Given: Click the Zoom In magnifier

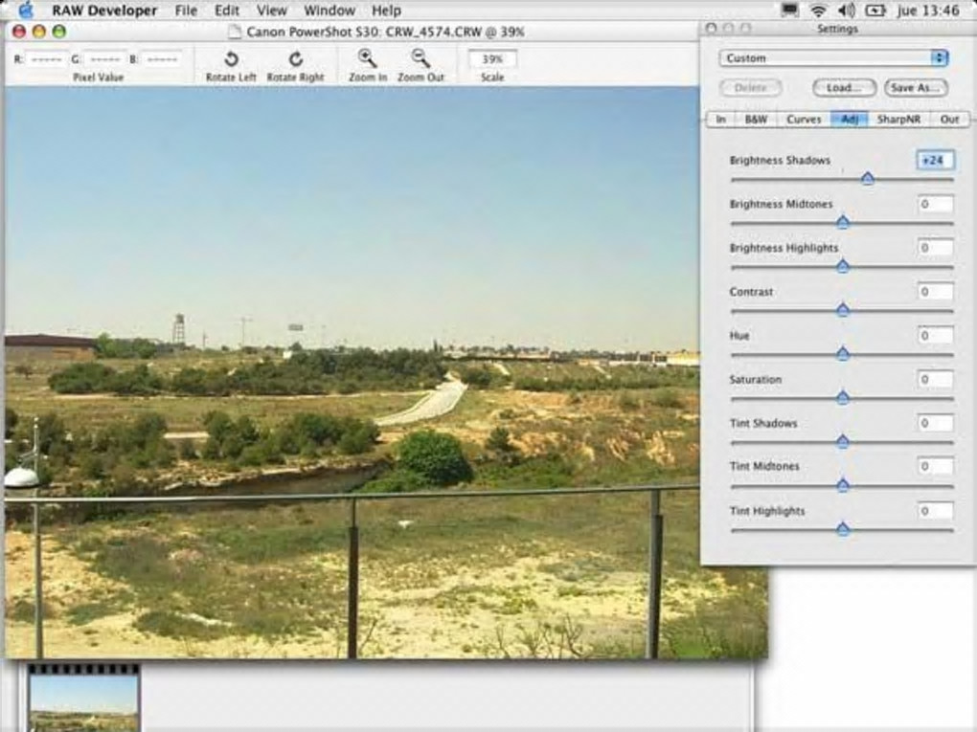Looking at the screenshot, I should tap(367, 58).
